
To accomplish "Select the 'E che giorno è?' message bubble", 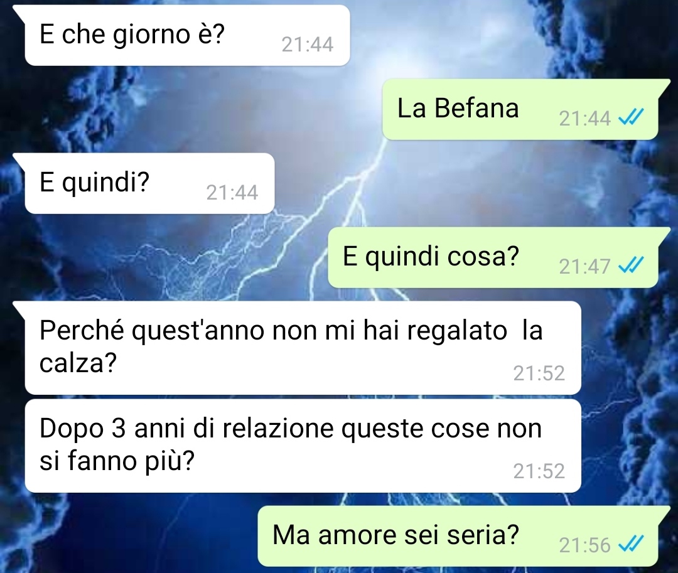I will pyautogui.click(x=187, y=35).
